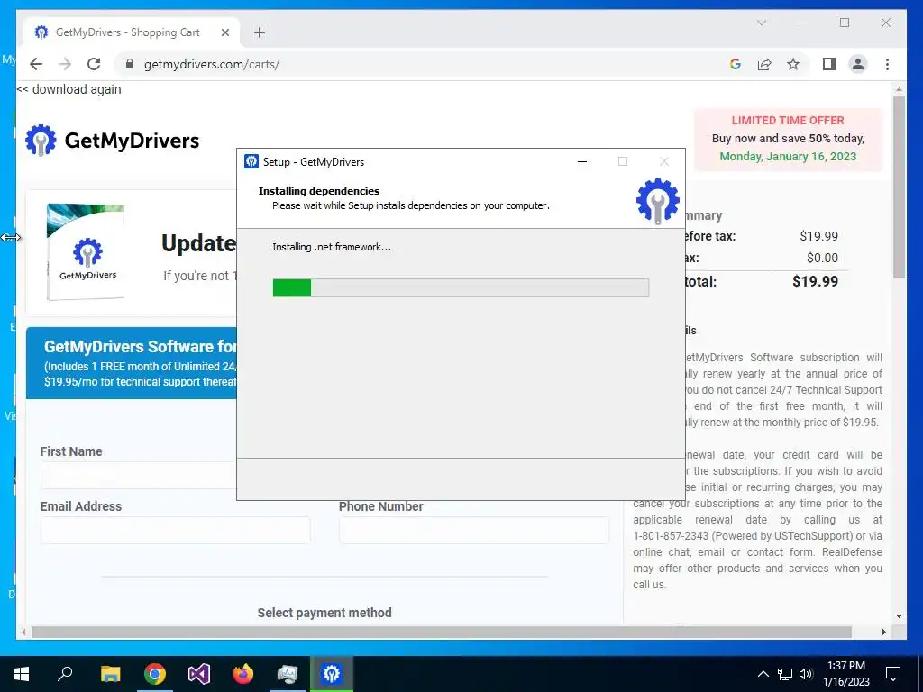
Task: Click the GetMyDrivers page logo
Action: point(113,140)
